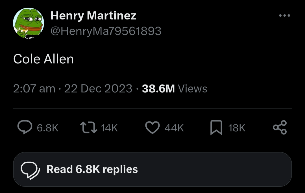Open the 38.6M Views analytics
Screen dimensions: 305x193
(158, 89)
